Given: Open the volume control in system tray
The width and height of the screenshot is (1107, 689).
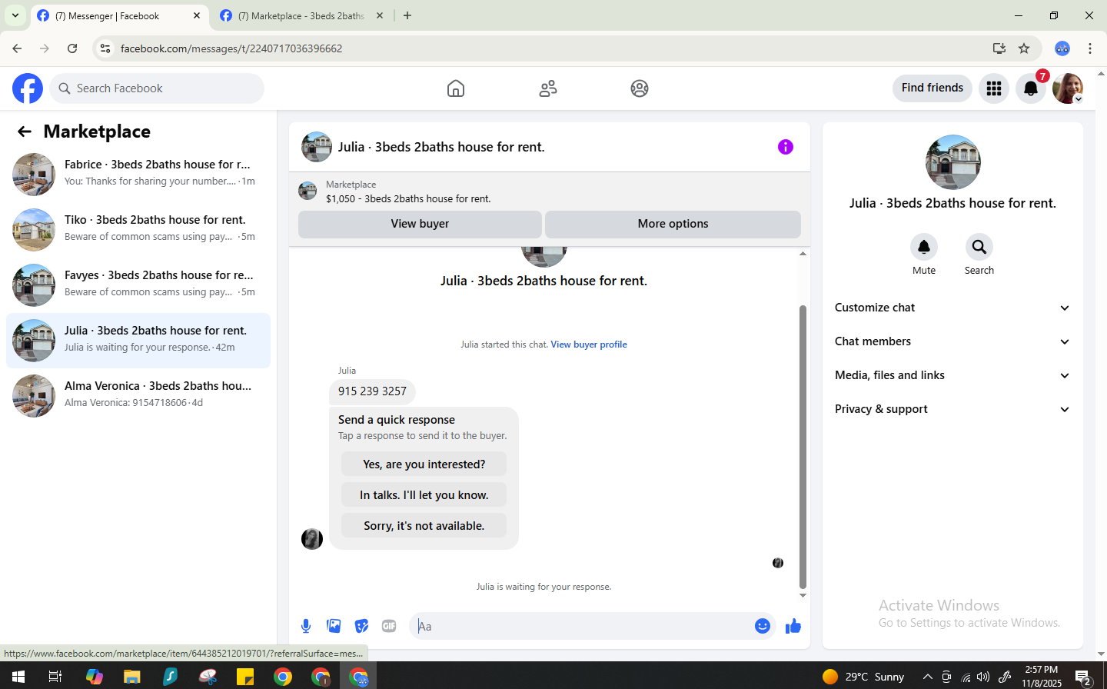Looking at the screenshot, I should click(983, 677).
